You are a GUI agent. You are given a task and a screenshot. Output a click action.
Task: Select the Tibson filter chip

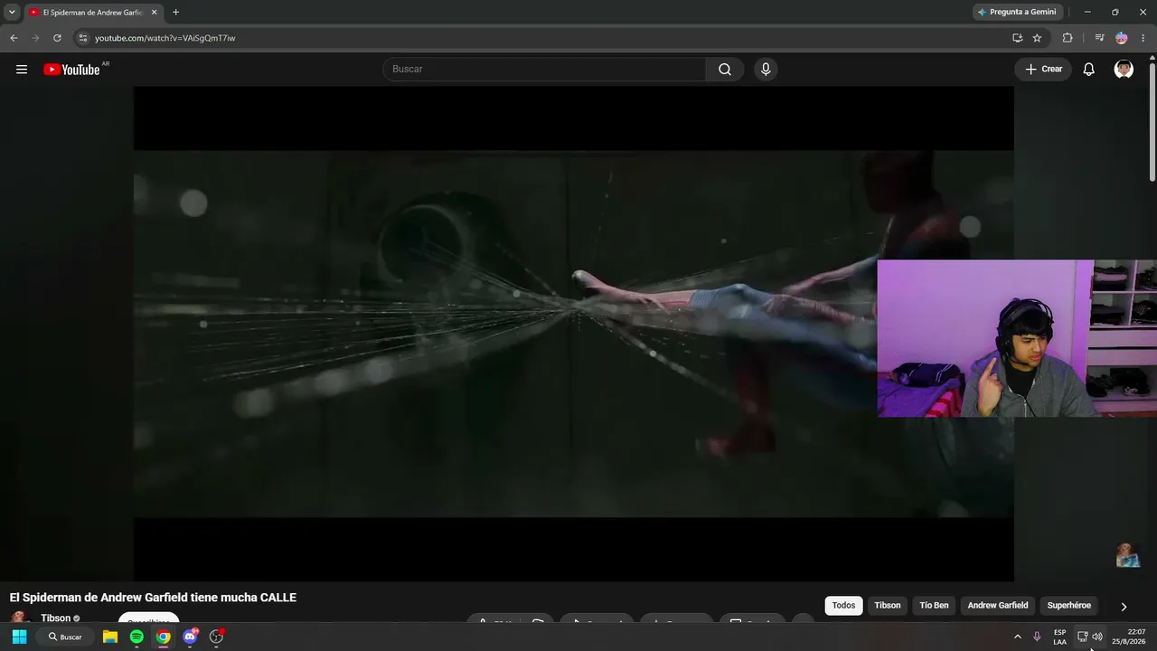(x=888, y=606)
